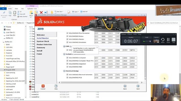Click the recorder Camera preview thumbnail
The width and height of the screenshot is (181, 101).
click(x=156, y=41)
